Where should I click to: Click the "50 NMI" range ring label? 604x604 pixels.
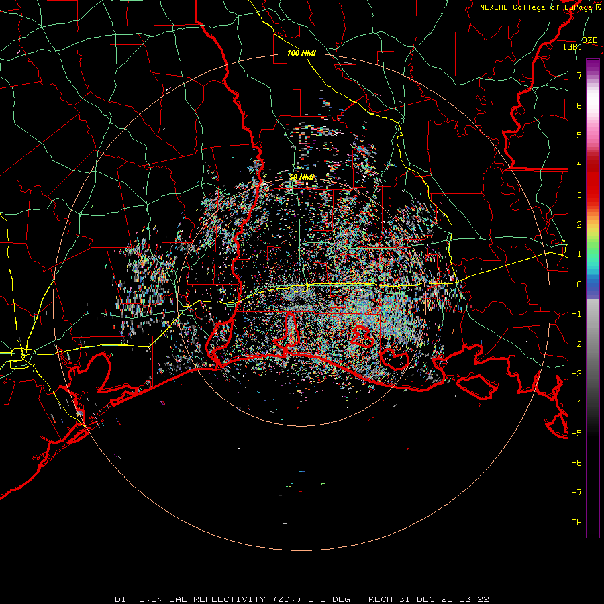301,178
